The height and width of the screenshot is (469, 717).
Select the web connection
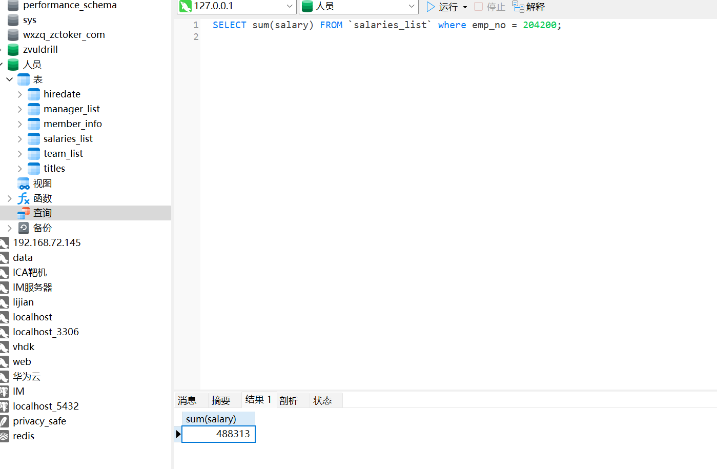click(22, 362)
